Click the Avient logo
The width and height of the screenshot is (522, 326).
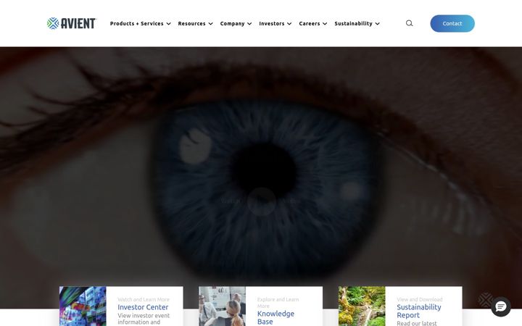[x=72, y=23]
